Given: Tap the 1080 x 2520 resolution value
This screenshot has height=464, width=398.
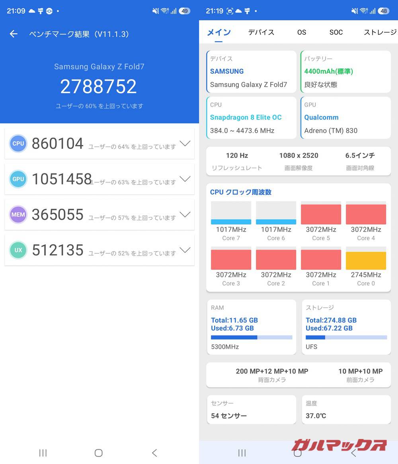Looking at the screenshot, I should click(x=298, y=155).
